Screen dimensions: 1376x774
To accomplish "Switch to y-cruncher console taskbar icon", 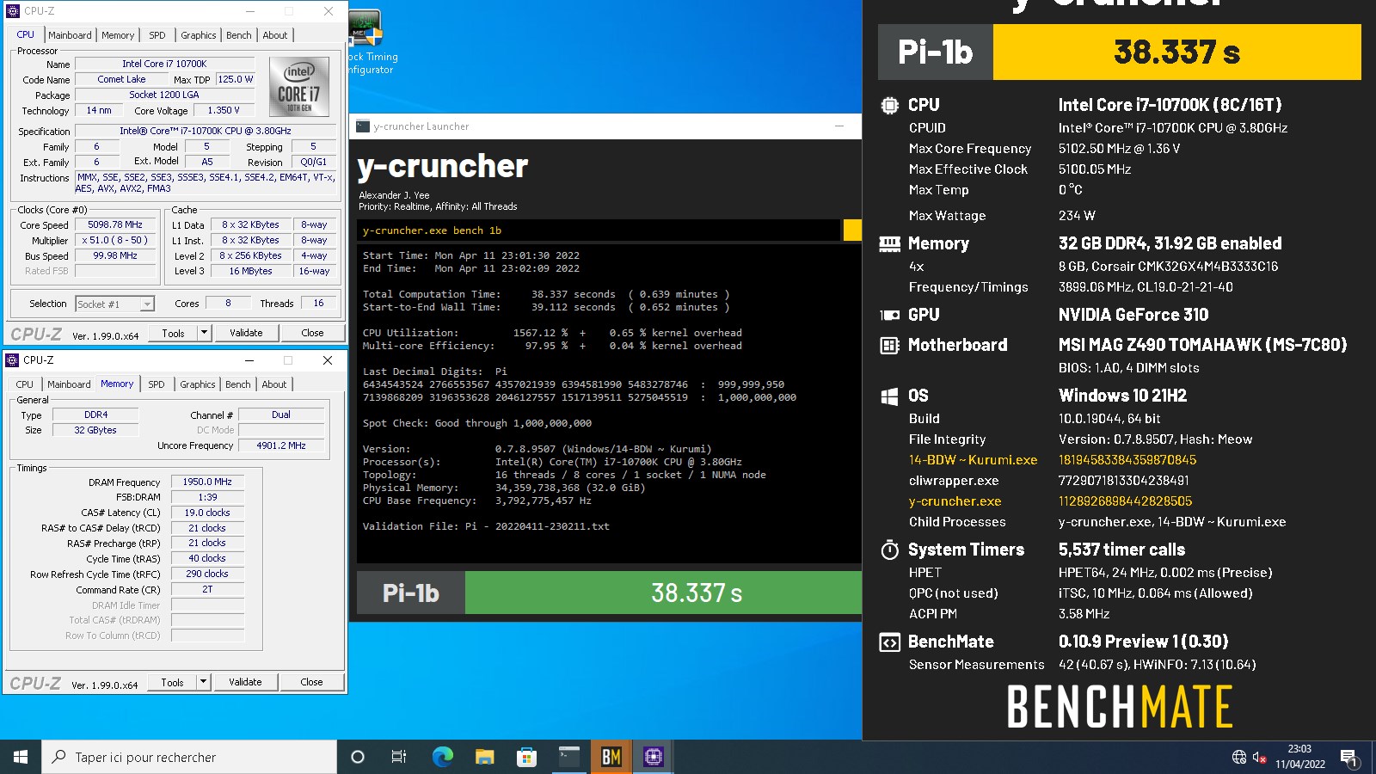I will coord(569,757).
